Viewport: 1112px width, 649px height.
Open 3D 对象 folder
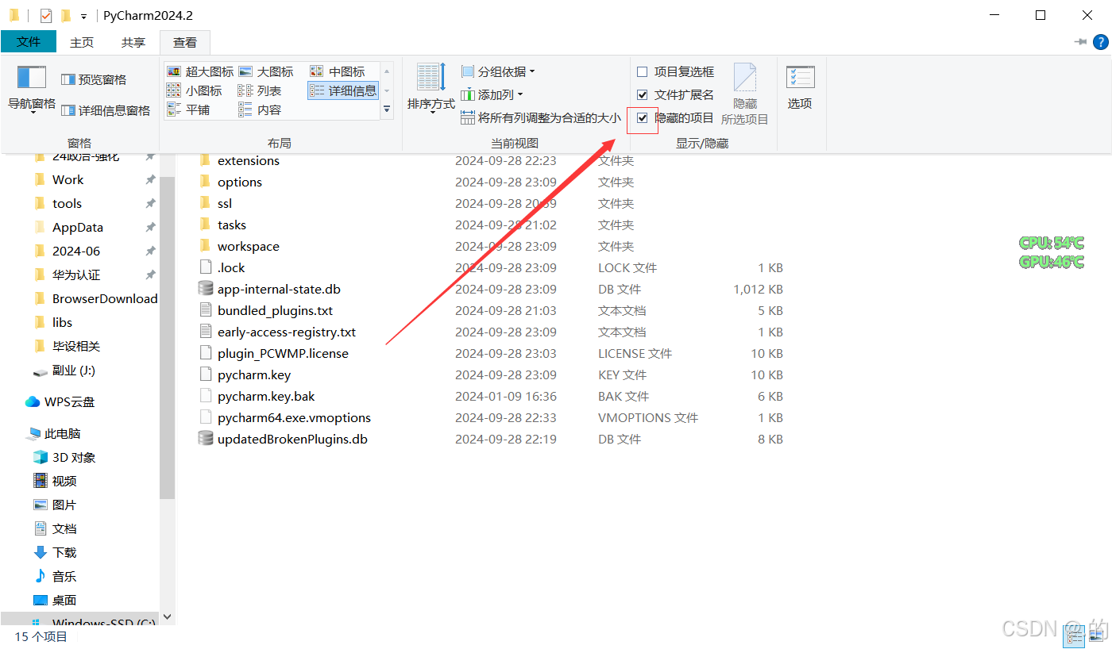click(x=74, y=457)
